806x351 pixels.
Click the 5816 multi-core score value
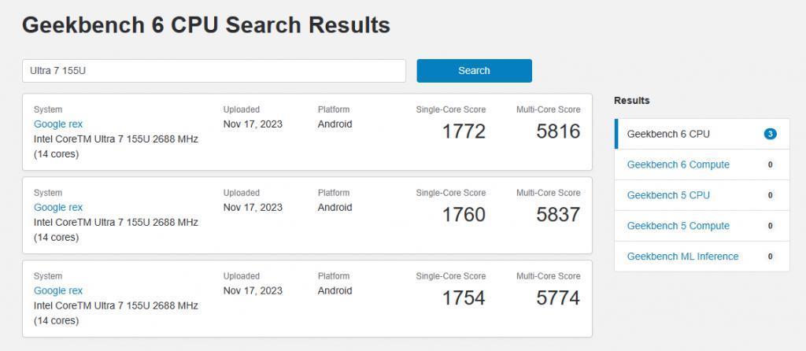click(x=558, y=131)
